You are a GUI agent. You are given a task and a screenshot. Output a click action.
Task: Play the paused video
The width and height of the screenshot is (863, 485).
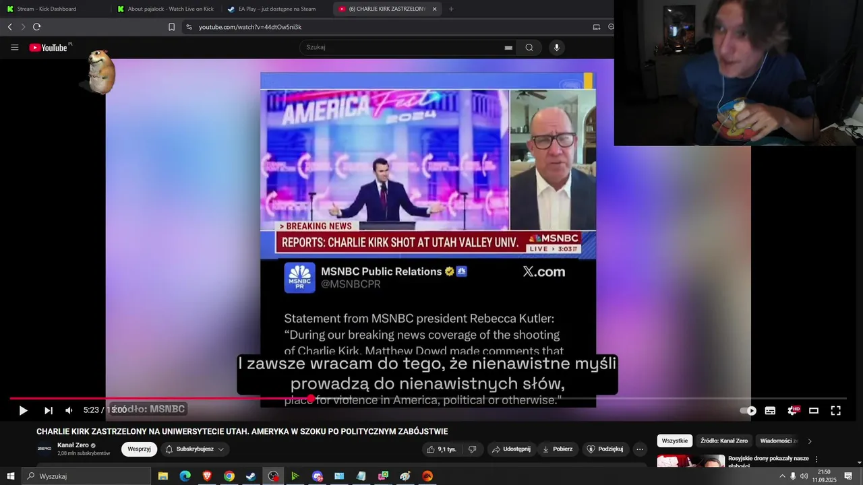(x=23, y=410)
